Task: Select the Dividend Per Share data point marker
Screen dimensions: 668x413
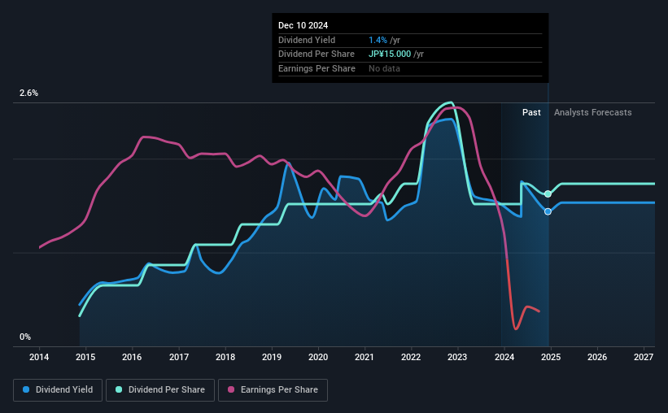Action: coord(548,193)
